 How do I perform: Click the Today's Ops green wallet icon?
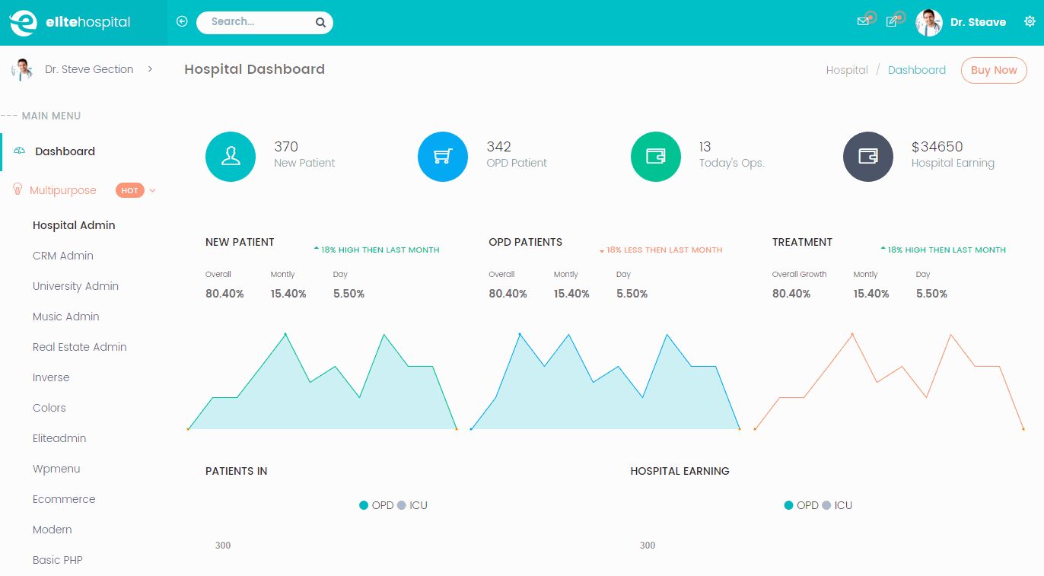pyautogui.click(x=655, y=157)
